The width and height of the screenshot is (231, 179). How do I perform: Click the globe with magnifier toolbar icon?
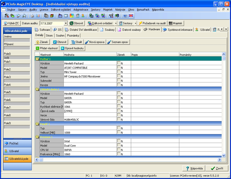(18, 15)
